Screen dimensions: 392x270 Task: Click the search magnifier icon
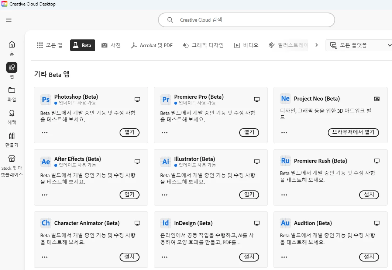tap(170, 20)
